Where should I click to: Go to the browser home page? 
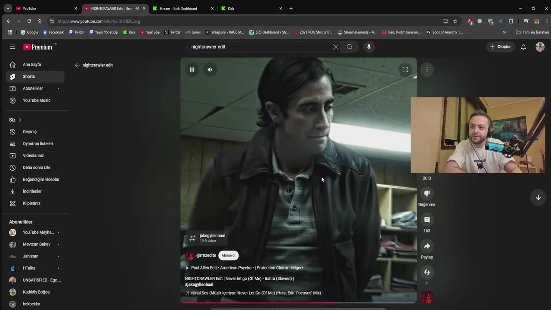click(x=40, y=21)
